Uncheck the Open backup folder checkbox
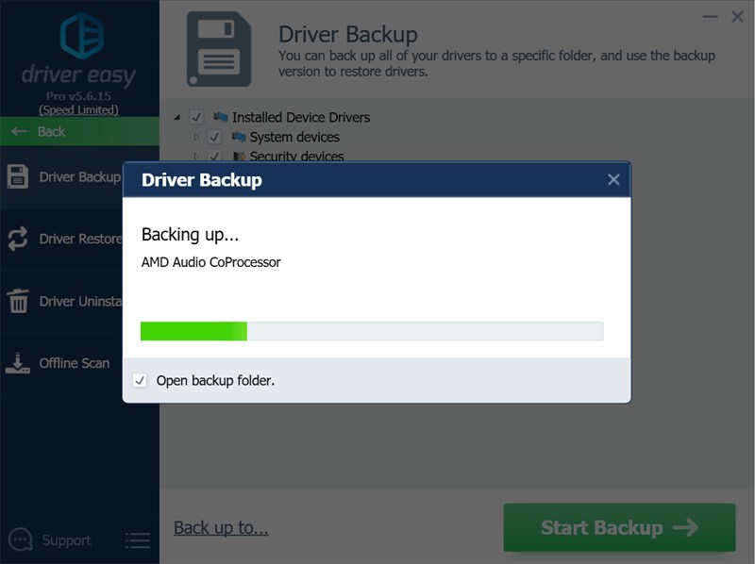 point(141,381)
